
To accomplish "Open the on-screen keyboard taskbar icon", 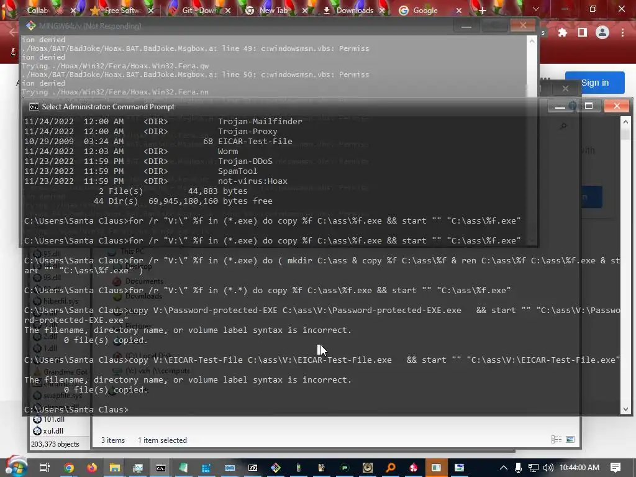I will (230, 468).
